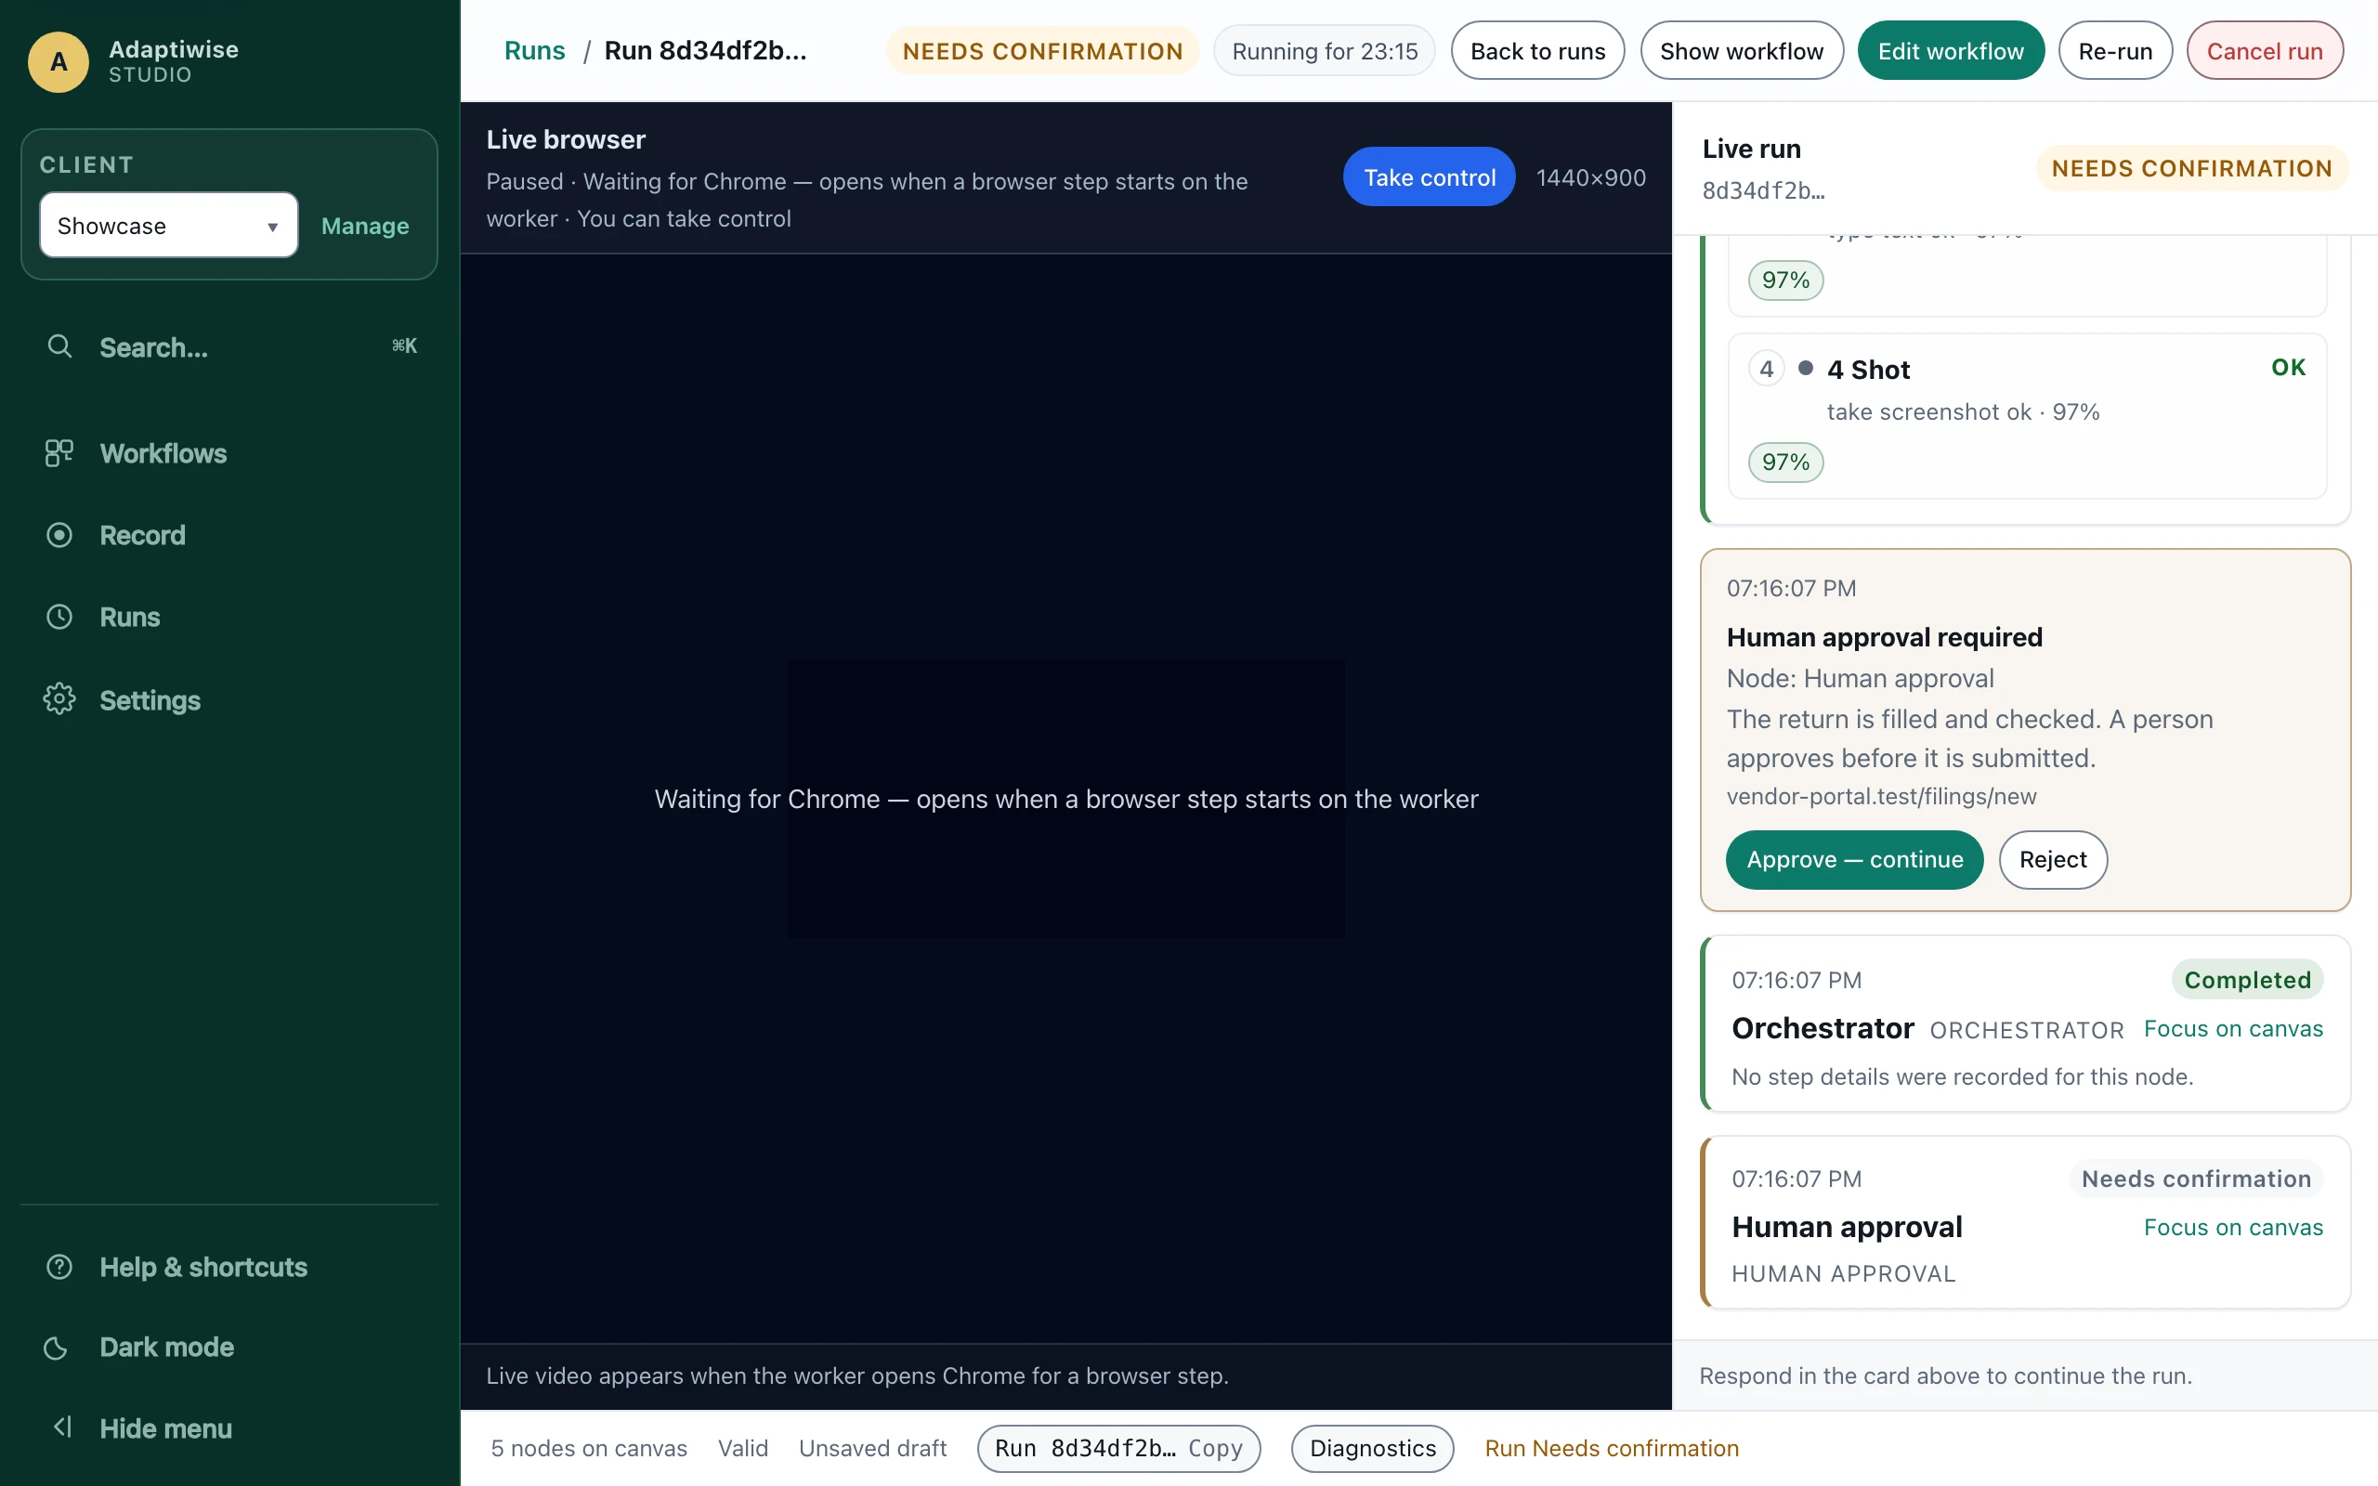
Task: Click Manage client link
Action: tap(366, 226)
